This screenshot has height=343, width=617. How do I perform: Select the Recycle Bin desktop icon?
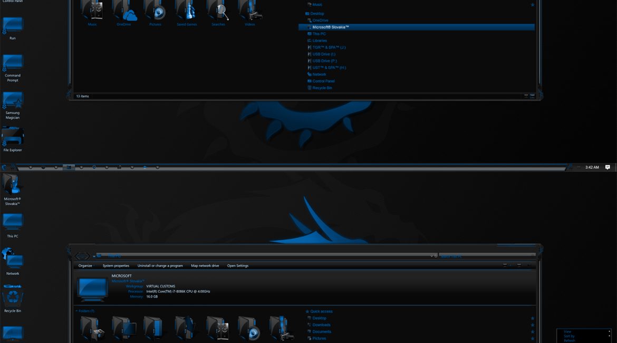click(13, 299)
